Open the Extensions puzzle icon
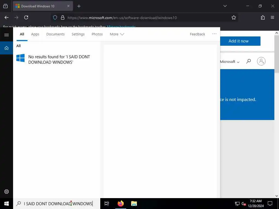Image resolution: width=279 pixels, height=209 pixels. click(263, 17)
